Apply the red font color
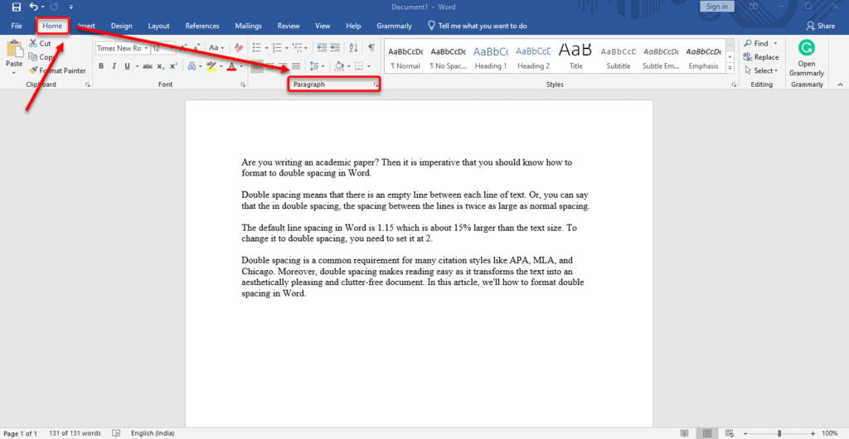 231,66
